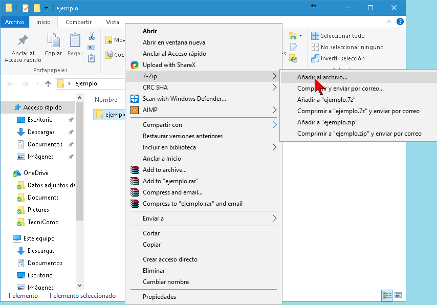Screen dimensions: 437x305
Task: Expand the Incluir en biblioteca submenu arrow
Action: 274,147
